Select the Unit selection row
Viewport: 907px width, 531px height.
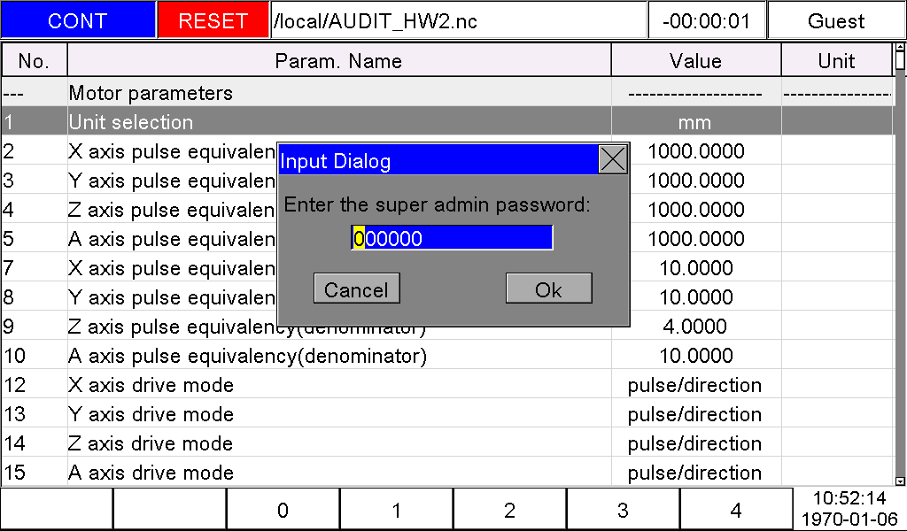coord(448,120)
